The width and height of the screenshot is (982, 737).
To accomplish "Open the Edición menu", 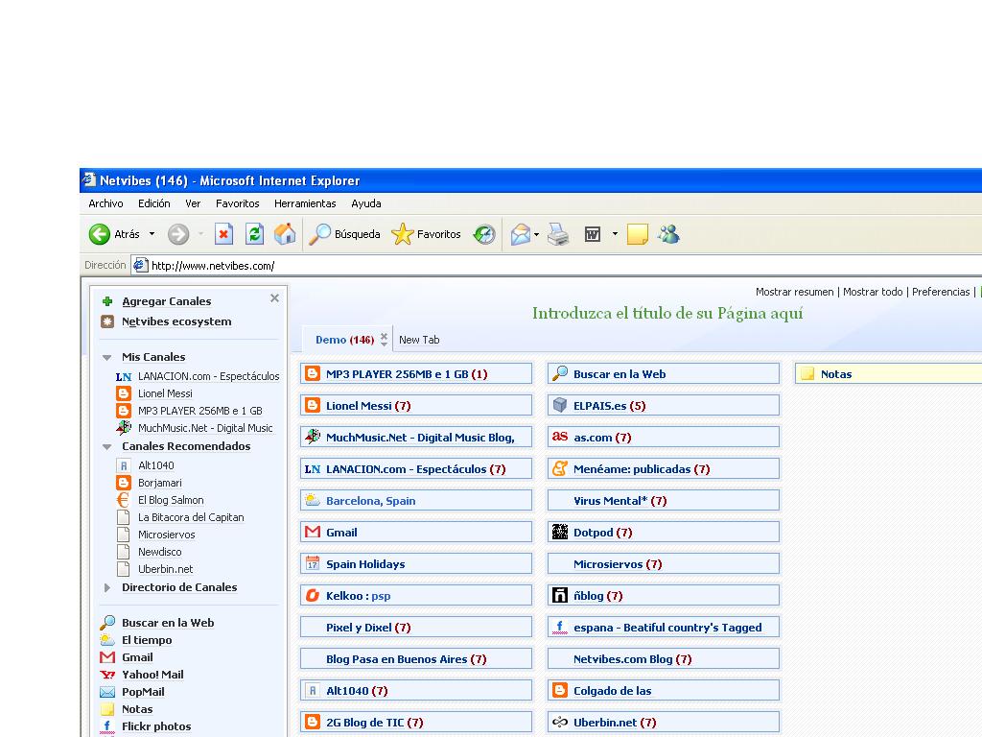I will click(x=154, y=203).
